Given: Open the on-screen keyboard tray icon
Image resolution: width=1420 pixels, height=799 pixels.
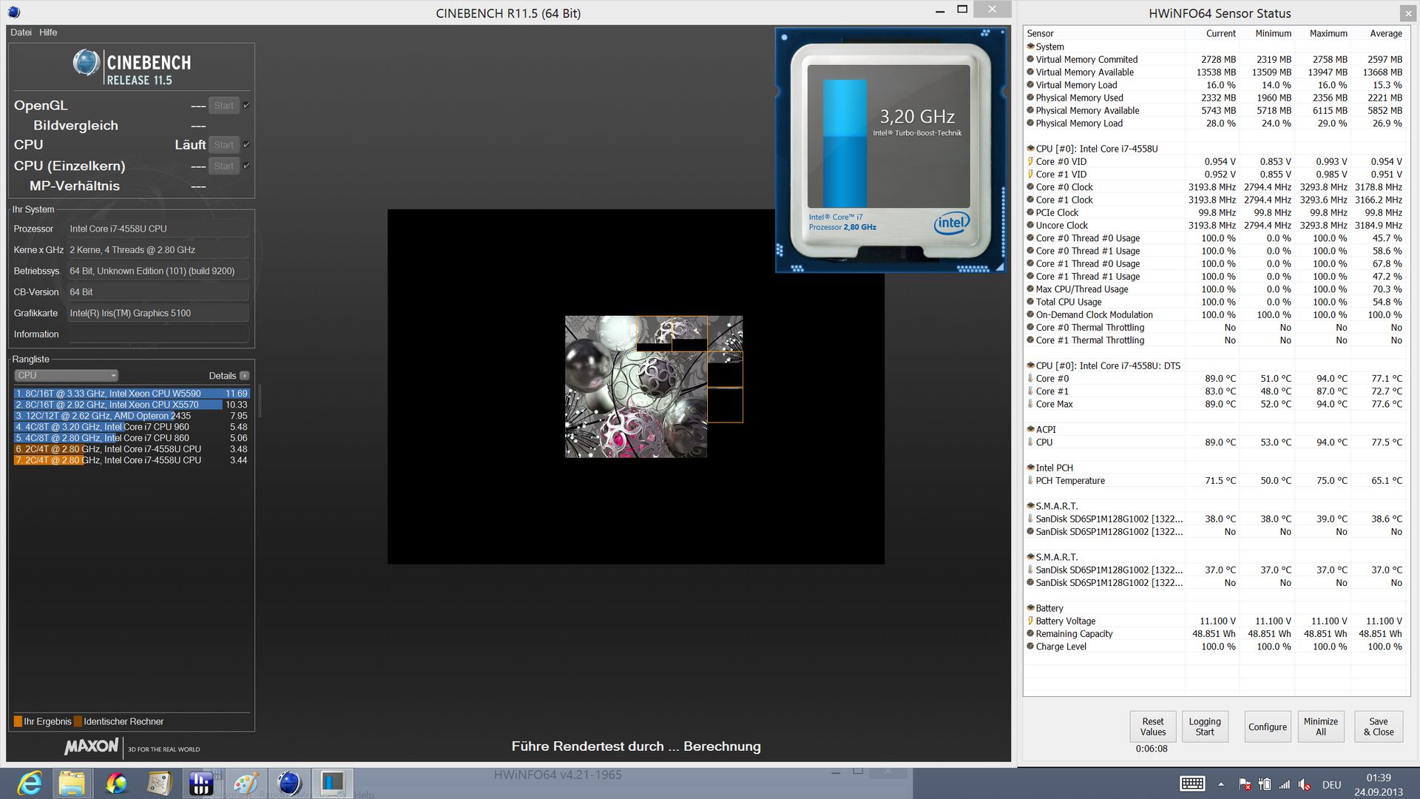Looking at the screenshot, I should (1192, 784).
